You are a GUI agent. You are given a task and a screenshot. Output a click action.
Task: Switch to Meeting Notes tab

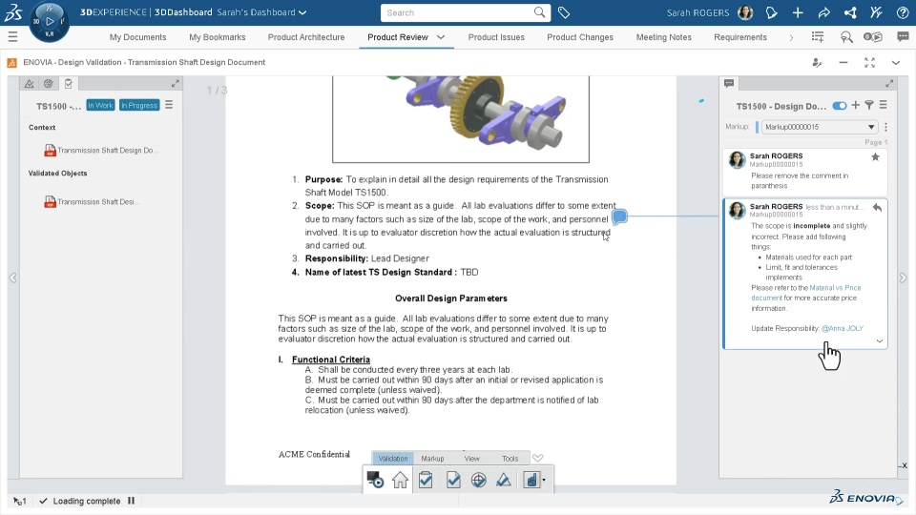[664, 37]
